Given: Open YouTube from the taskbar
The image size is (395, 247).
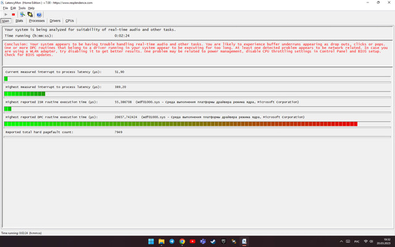Looking at the screenshot, I should coord(193,241).
